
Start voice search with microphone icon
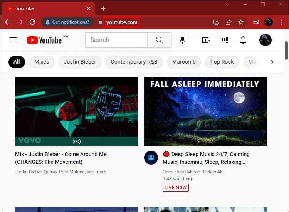[183, 40]
